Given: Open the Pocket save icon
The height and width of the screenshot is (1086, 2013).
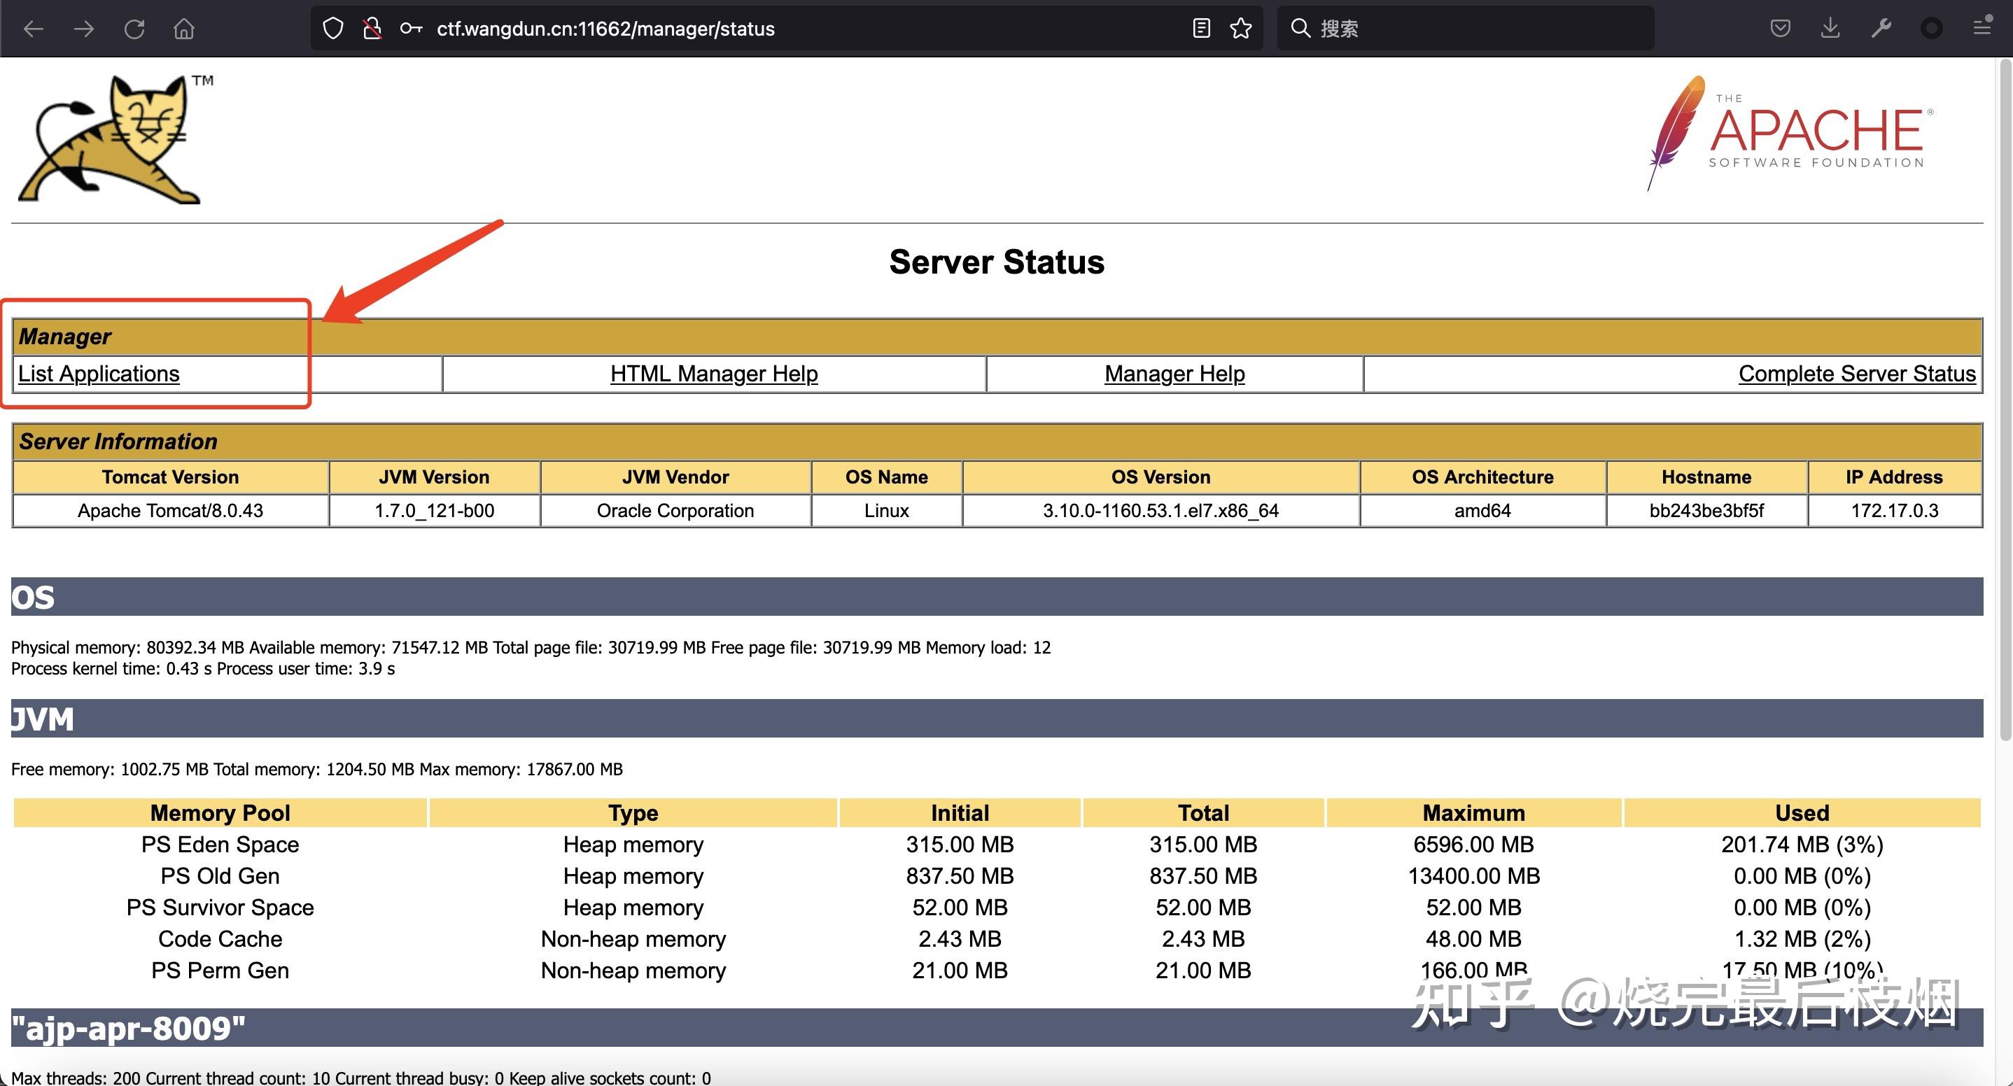Looking at the screenshot, I should pos(1780,29).
